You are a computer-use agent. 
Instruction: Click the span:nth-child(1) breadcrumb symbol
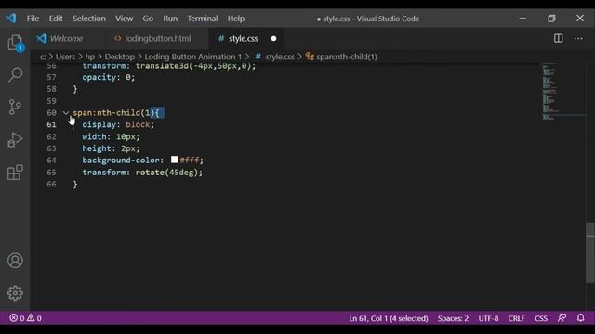[347, 57]
